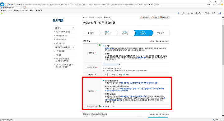Open the 보기 menu
This screenshot has height=121, width=224.
click(x=16, y=10)
